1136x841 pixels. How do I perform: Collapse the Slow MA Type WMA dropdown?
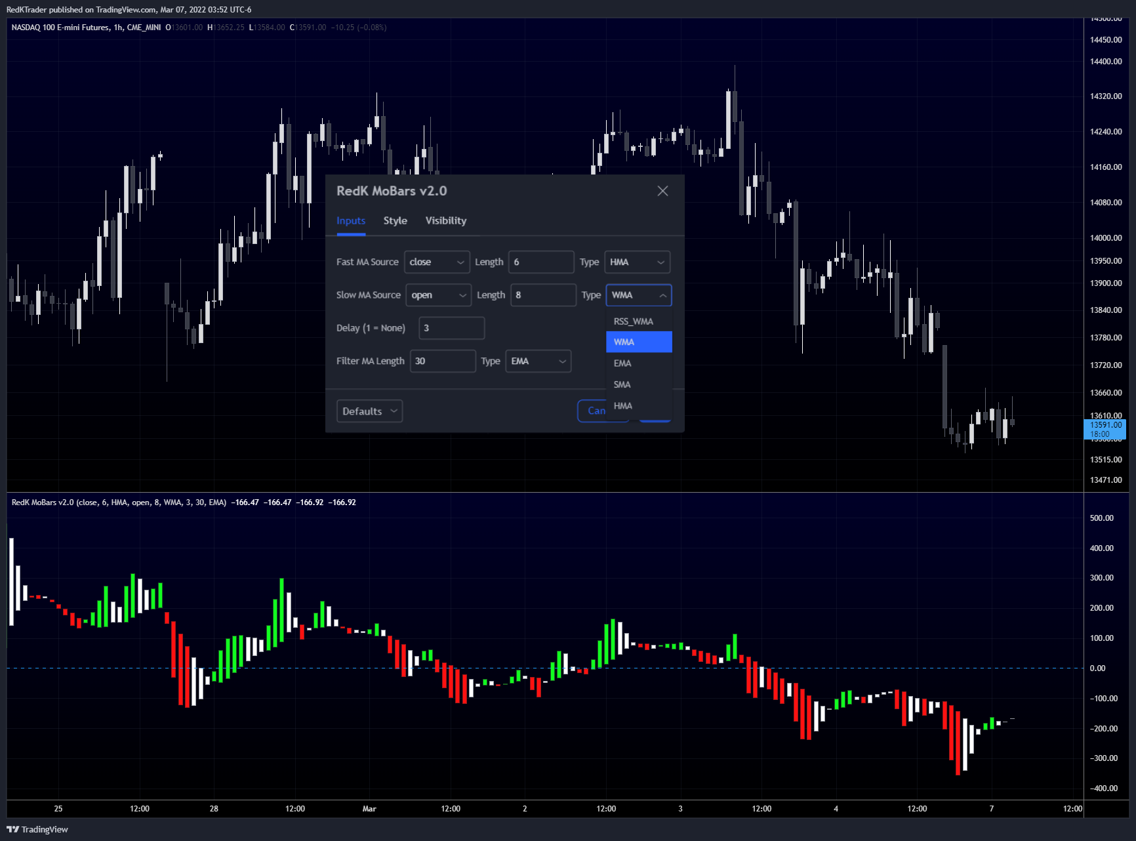tap(639, 295)
